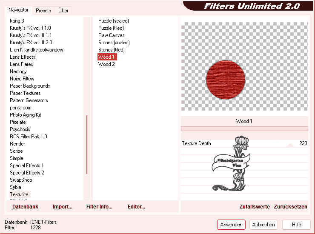Click the Import... button
315x234 pixels.
click(62, 207)
